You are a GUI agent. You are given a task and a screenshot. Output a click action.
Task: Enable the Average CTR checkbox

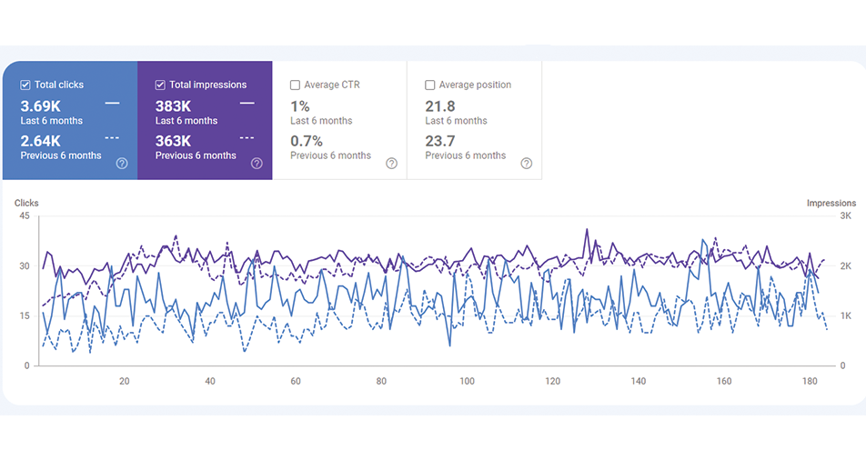click(295, 85)
